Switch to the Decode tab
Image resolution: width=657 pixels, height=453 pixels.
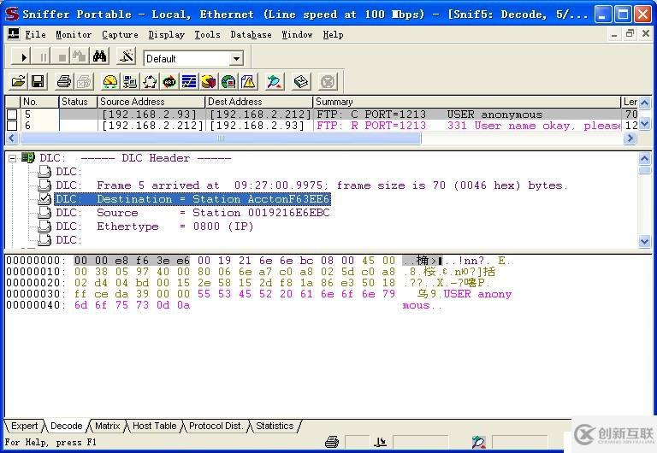(66, 426)
